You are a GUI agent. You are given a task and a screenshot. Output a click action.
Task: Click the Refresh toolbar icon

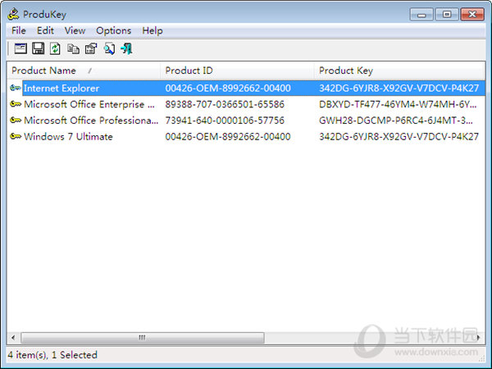point(55,49)
